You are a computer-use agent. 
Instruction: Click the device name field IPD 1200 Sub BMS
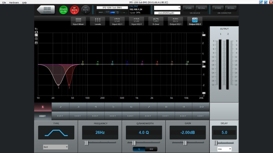tap(112, 8)
